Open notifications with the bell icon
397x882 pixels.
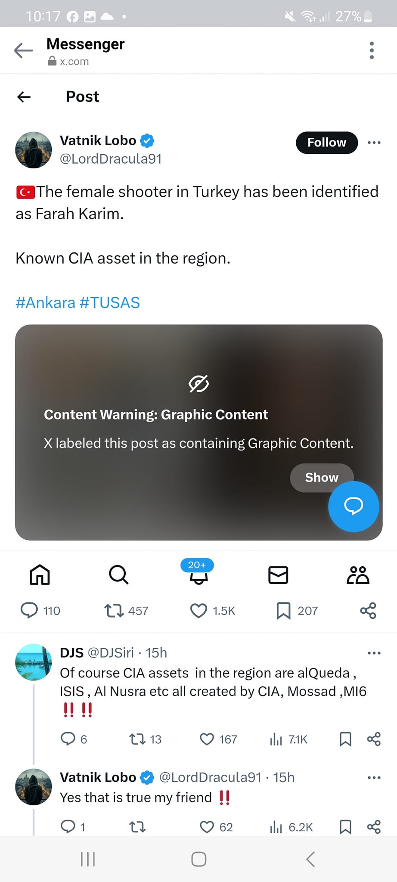[198, 577]
